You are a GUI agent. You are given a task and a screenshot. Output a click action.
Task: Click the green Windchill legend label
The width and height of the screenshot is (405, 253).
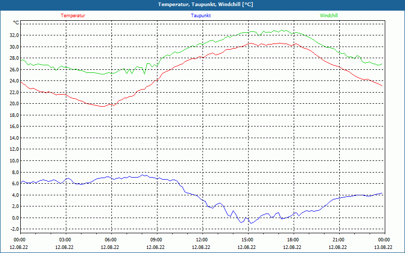[329, 16]
